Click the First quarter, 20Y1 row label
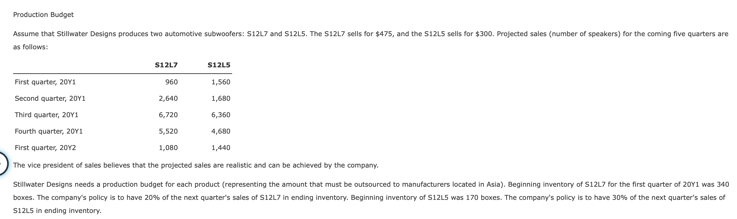Screen dimensions: 737x219 [45, 82]
